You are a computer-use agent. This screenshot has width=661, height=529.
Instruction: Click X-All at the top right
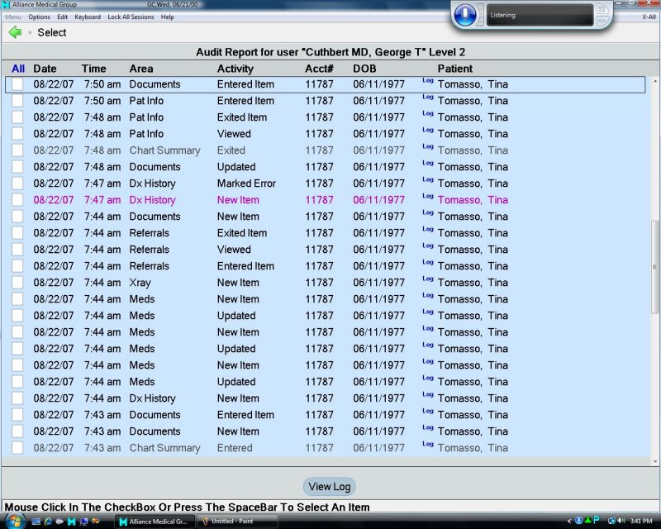tap(649, 17)
